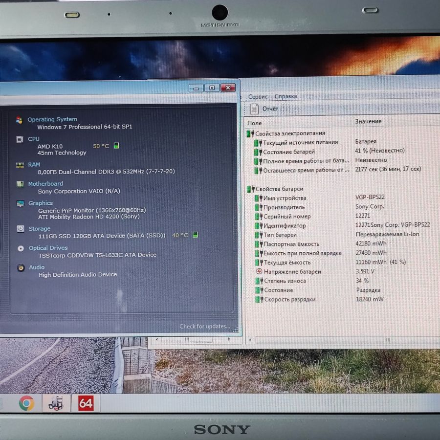Click the Поле column header
Viewport: 440px width, 440px height.
pos(255,123)
